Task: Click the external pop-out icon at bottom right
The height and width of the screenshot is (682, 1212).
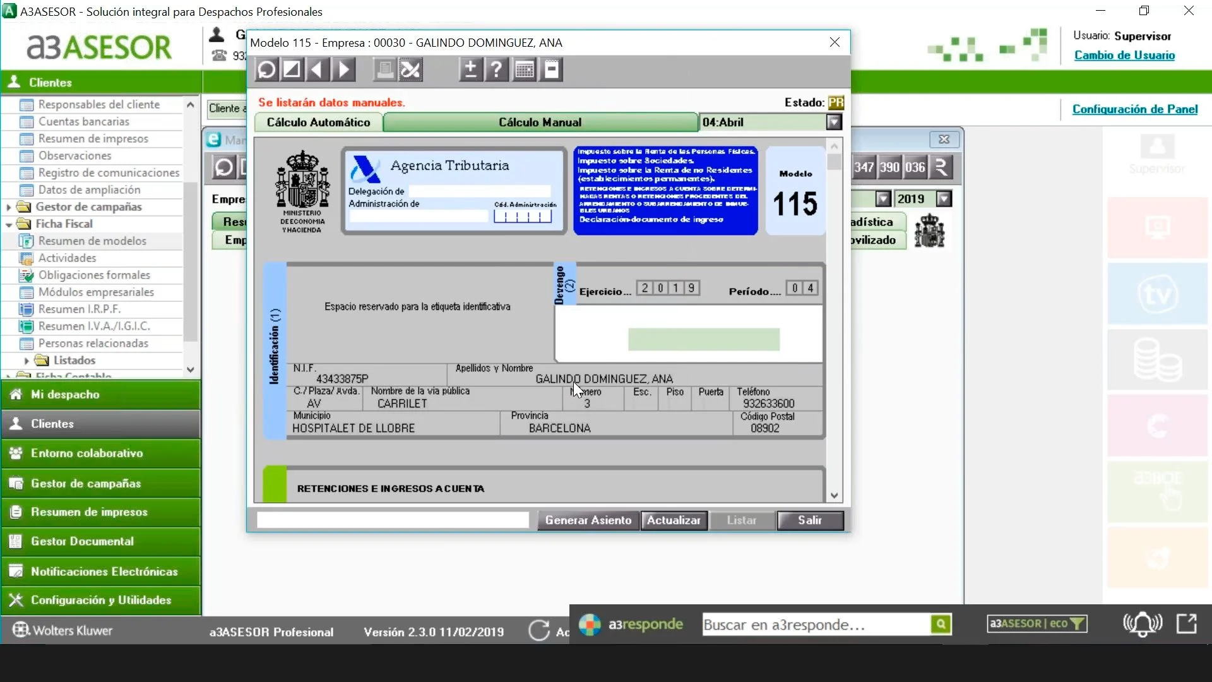Action: (1187, 623)
